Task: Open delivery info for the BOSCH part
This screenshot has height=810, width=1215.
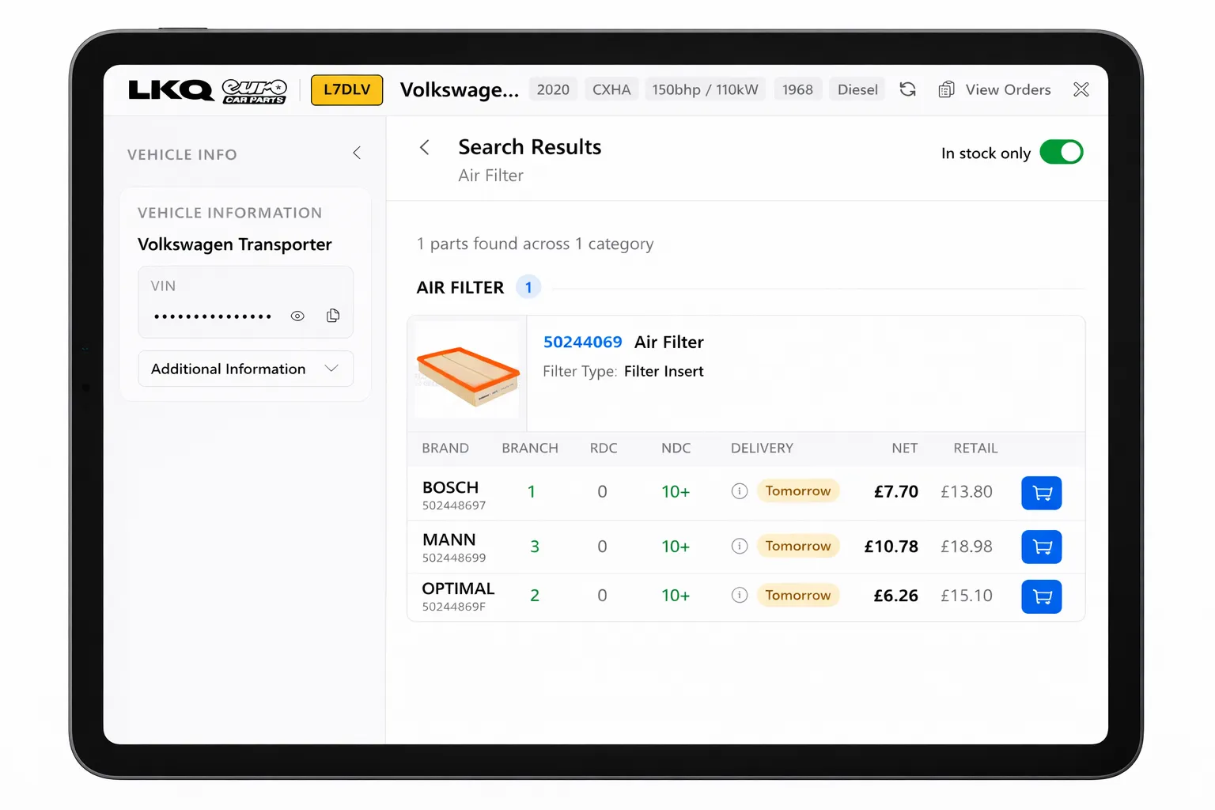Action: click(x=739, y=490)
